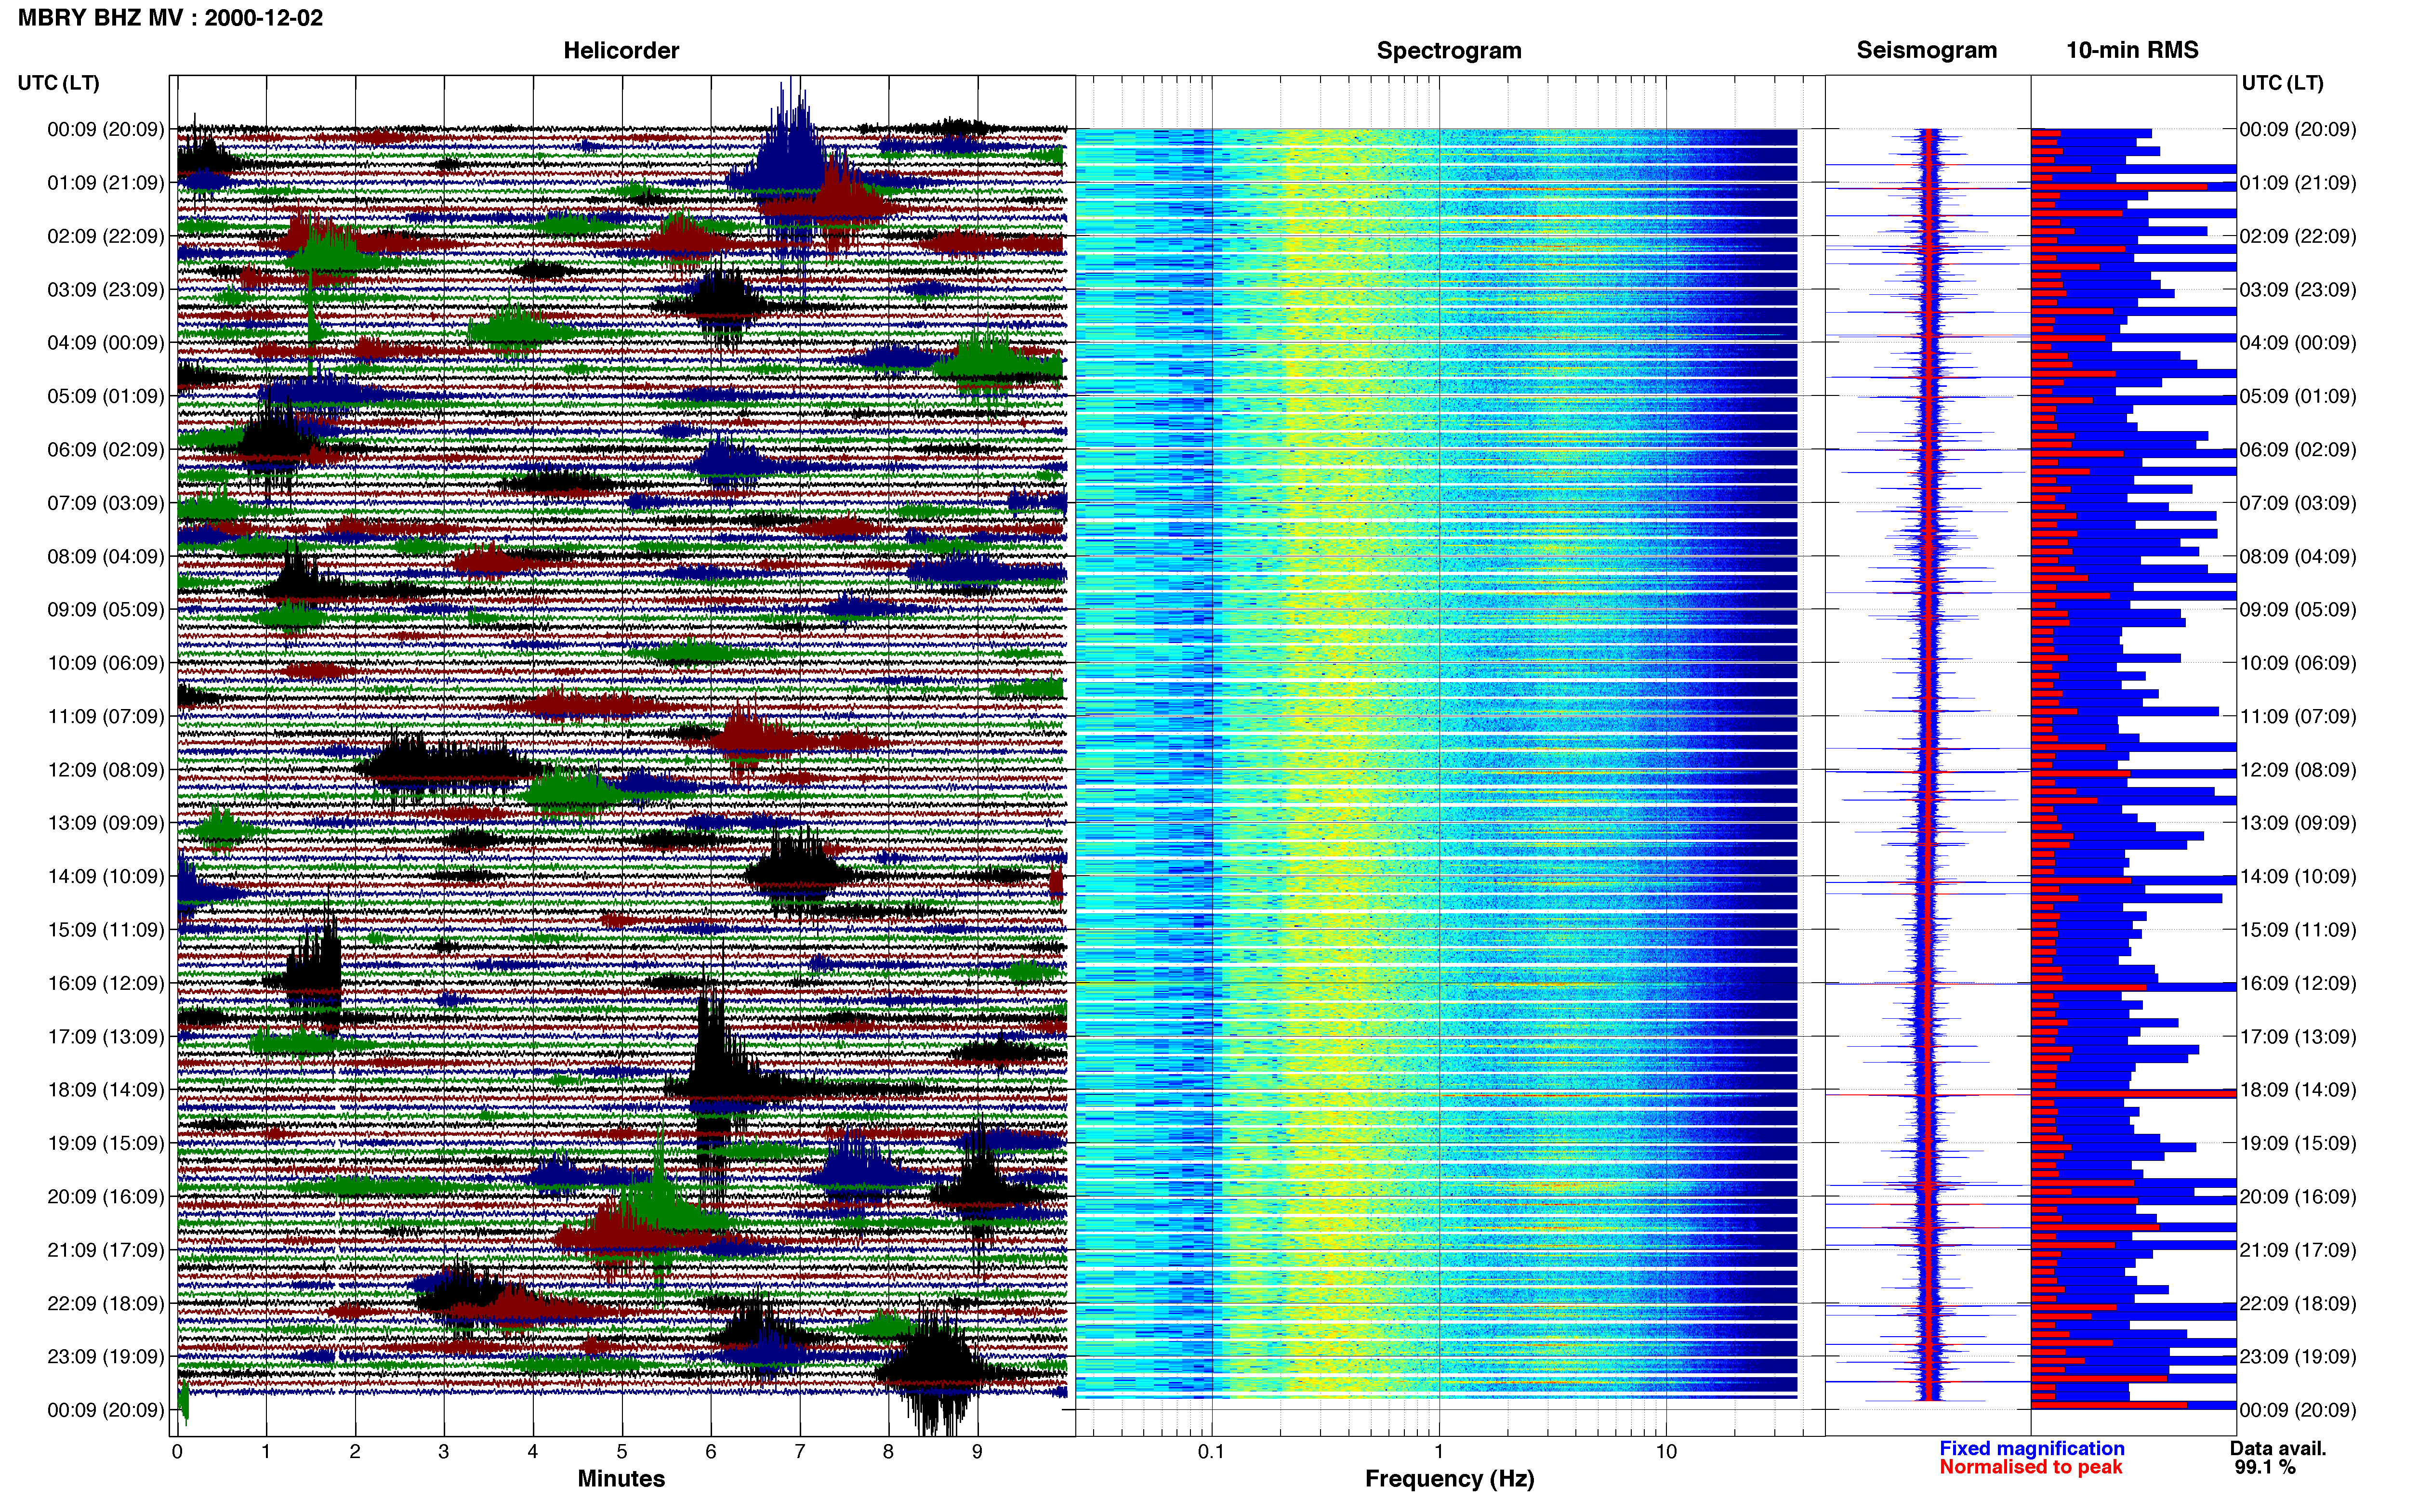This screenshot has height=1512, width=2418.
Task: Click the left '07:09 (03:09)' time label
Action: pyautogui.click(x=105, y=503)
